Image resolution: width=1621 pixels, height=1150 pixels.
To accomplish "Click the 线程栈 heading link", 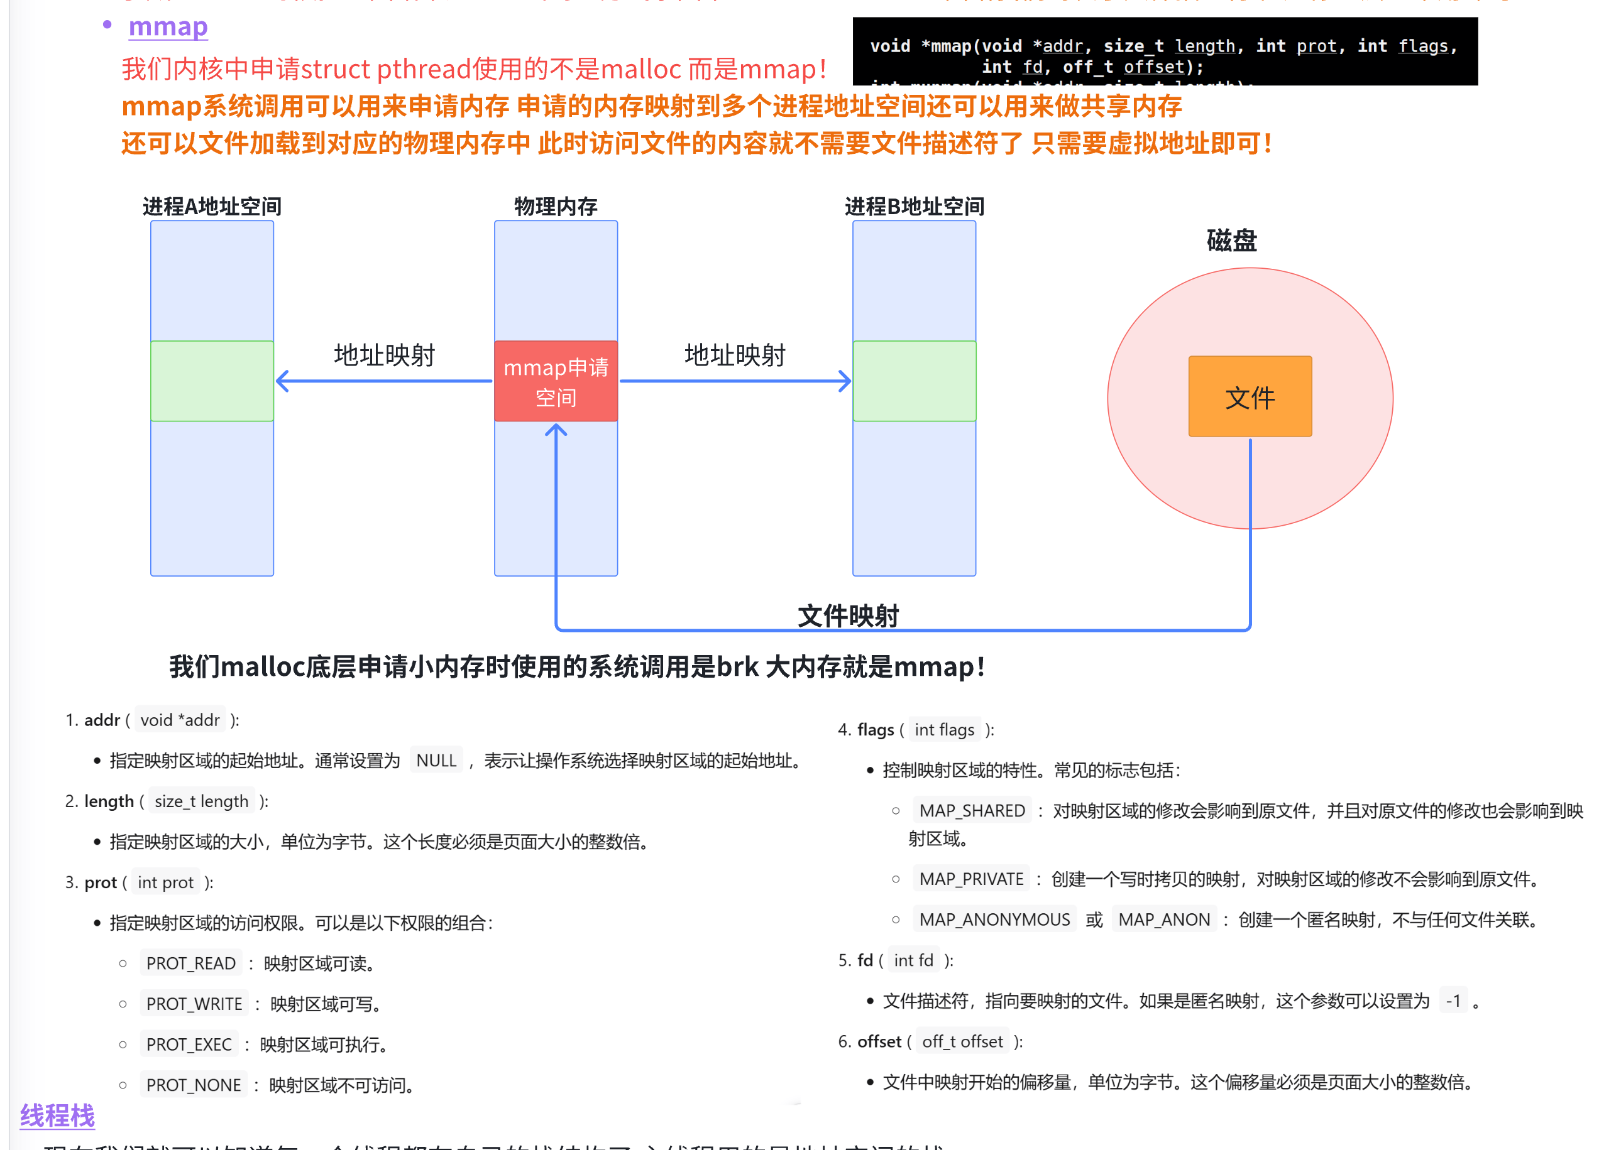I will pos(57,1115).
